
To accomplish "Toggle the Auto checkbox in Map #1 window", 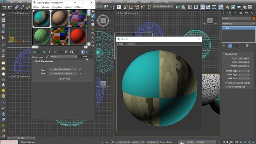I will 117,44.
